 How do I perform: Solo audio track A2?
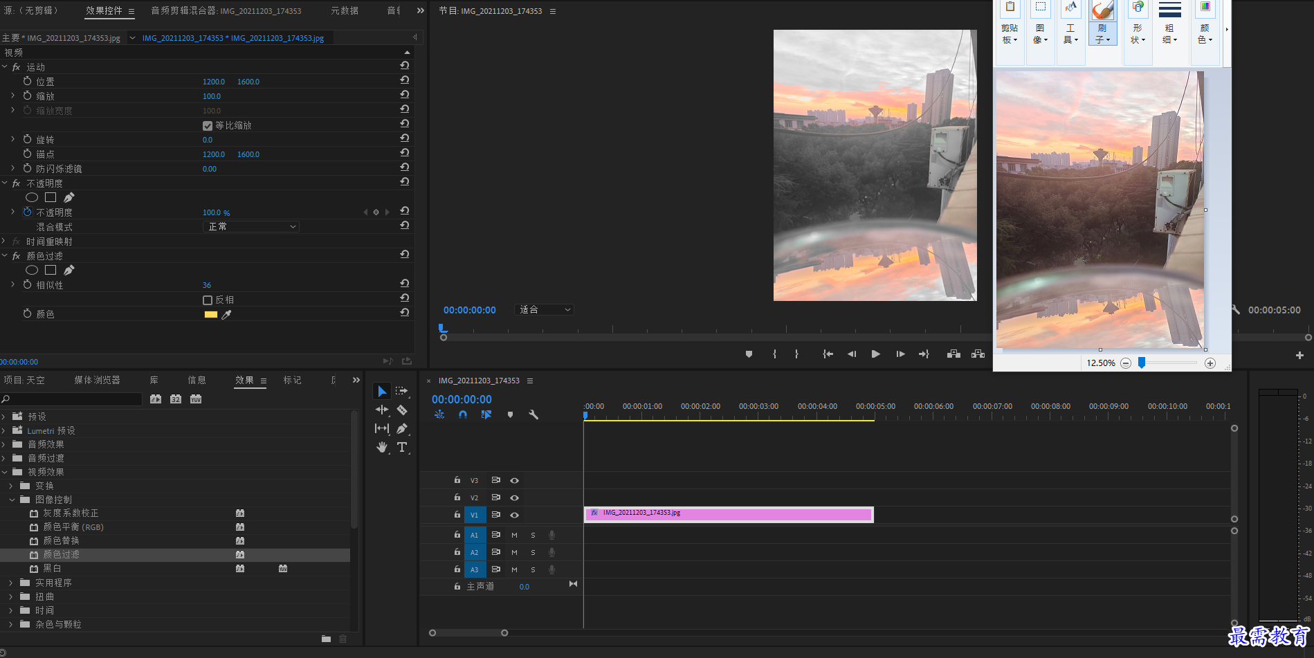(x=533, y=552)
